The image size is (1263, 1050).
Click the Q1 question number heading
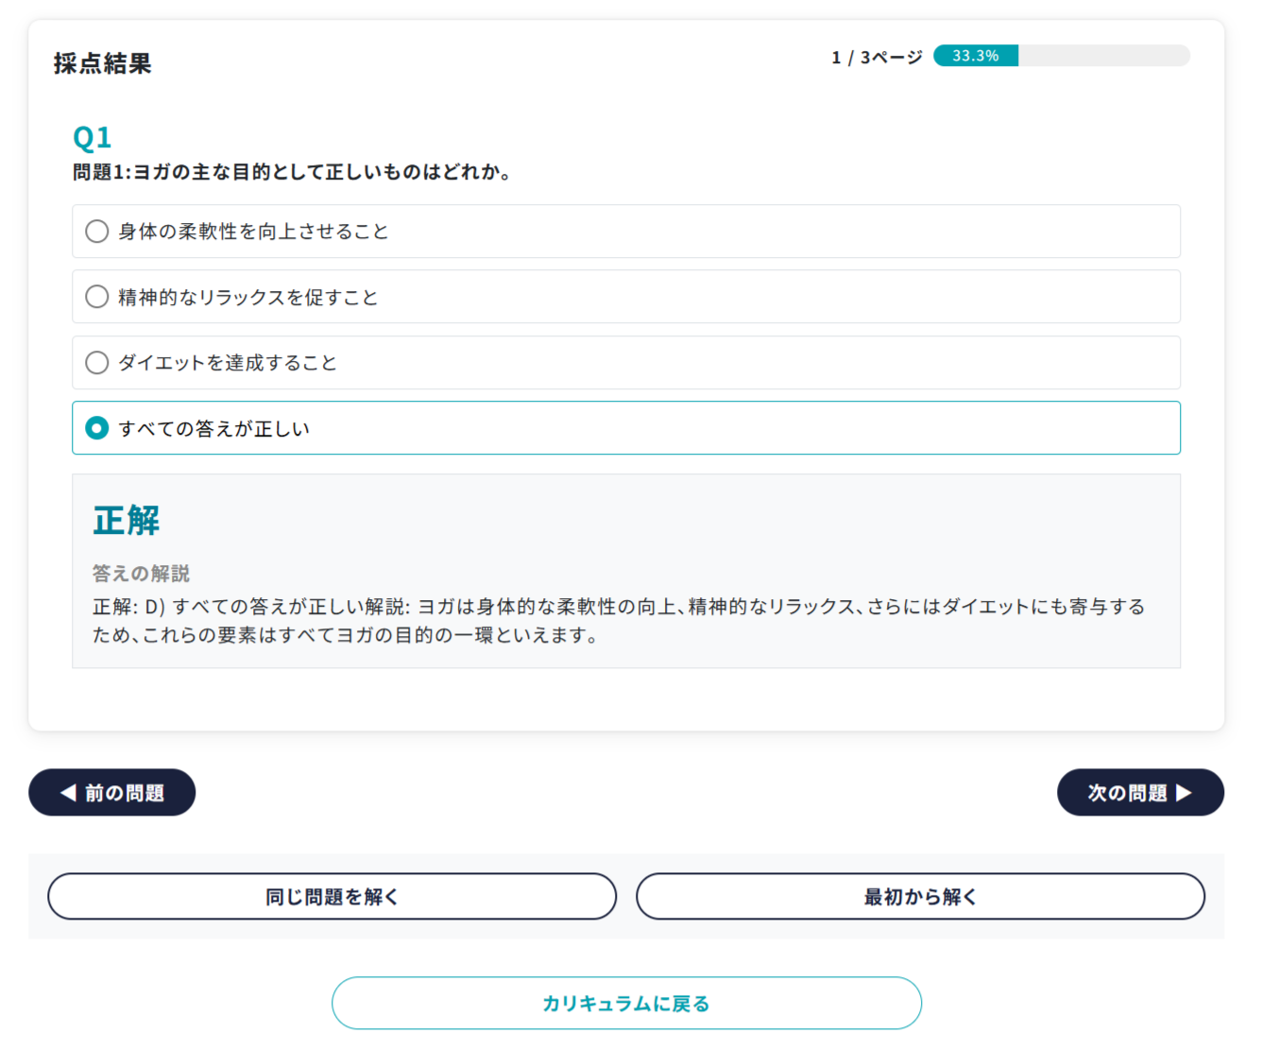click(x=93, y=138)
